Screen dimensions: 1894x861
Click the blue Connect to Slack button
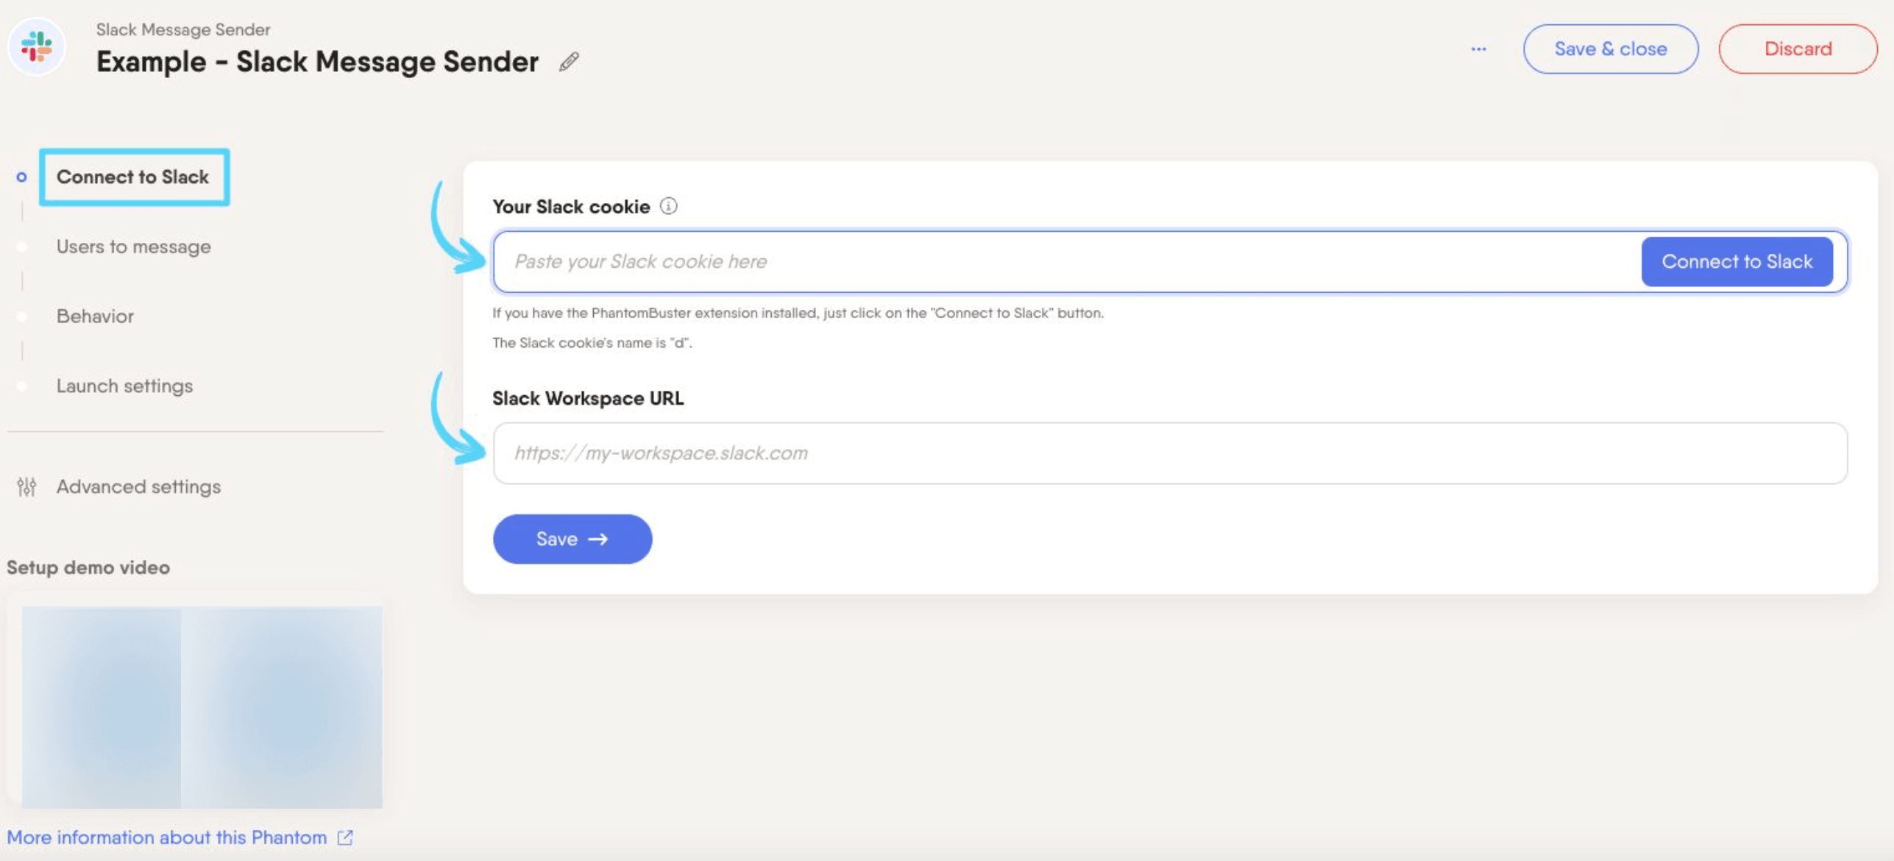(x=1737, y=261)
